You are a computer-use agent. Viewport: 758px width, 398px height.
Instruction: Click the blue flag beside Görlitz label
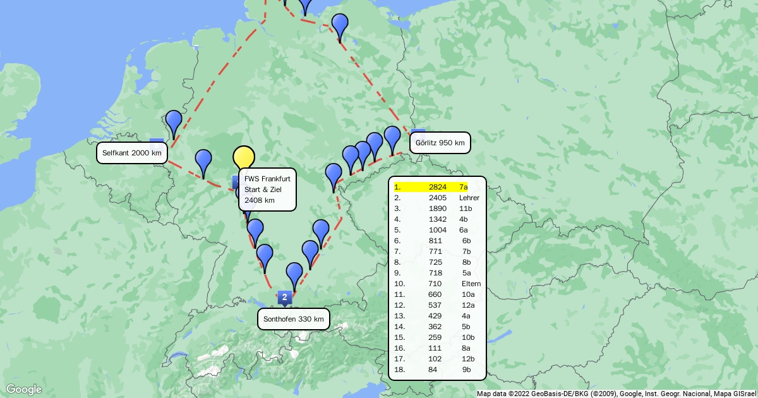coord(418,133)
